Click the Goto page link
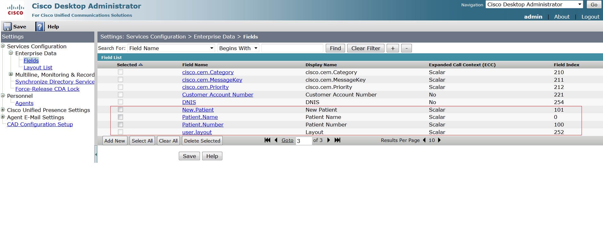The width and height of the screenshot is (603, 240). point(287,140)
